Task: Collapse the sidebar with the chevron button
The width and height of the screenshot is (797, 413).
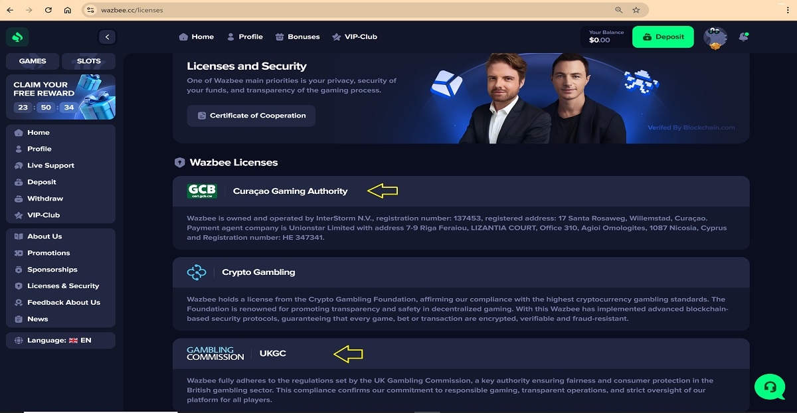Action: 107,37
